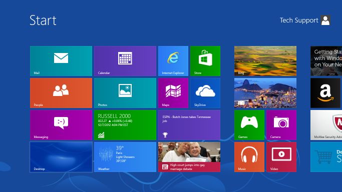Click the Tech Support user account
Viewport: 342px width, 192px height.
[x=305, y=20]
